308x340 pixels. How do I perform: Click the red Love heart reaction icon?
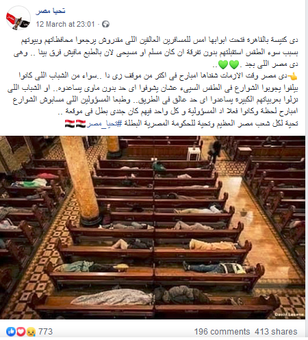pyautogui.click(x=21, y=332)
